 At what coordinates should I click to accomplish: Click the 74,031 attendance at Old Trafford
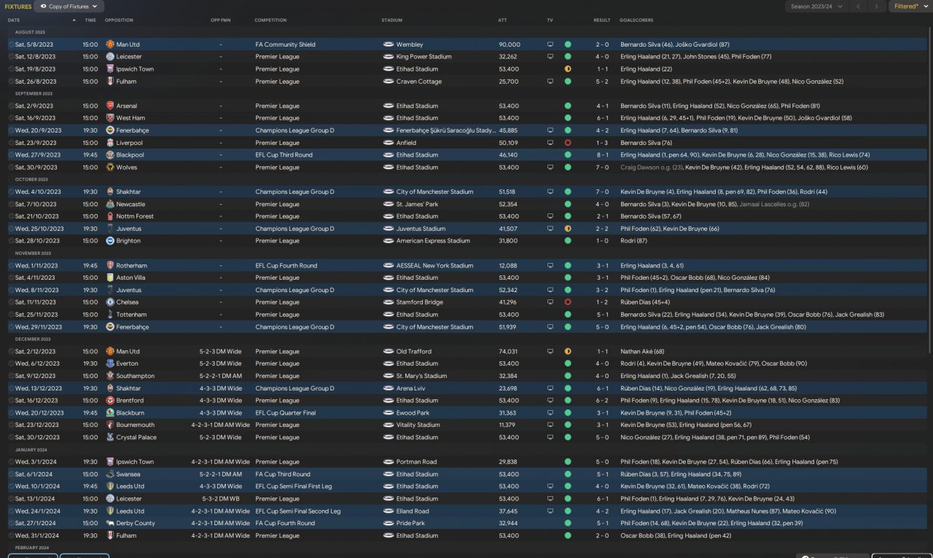[508, 351]
